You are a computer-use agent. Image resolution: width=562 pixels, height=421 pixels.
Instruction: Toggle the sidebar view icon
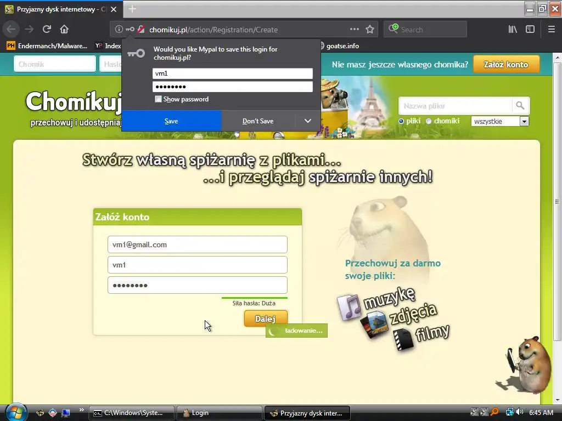click(x=530, y=30)
